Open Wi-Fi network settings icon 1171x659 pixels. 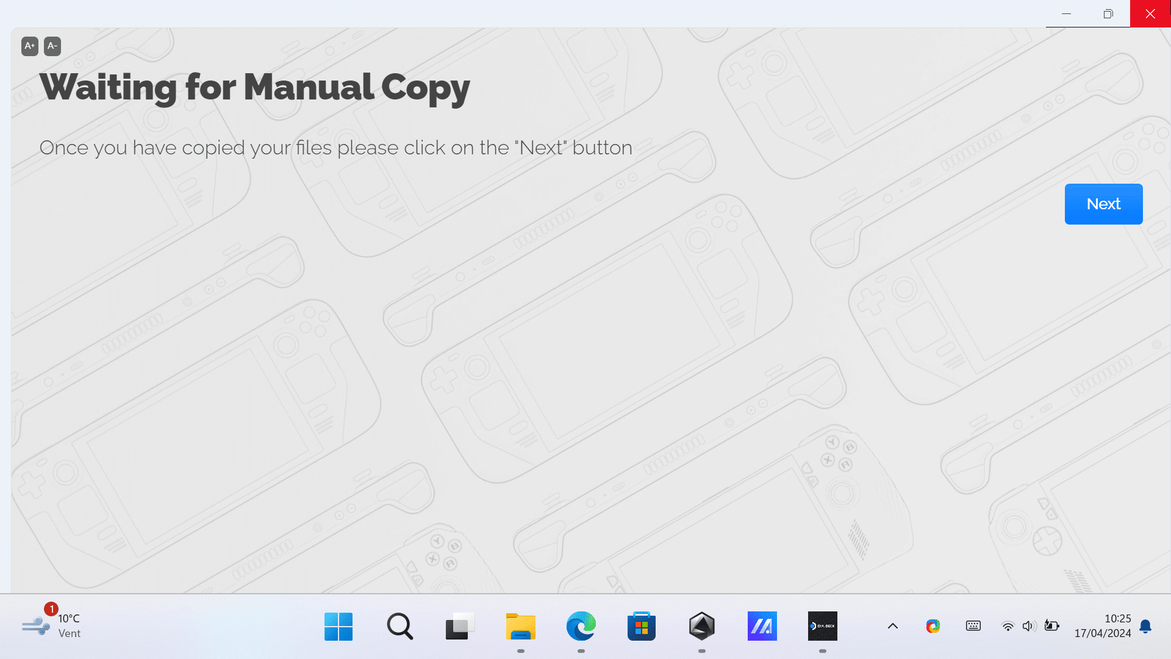(1008, 626)
